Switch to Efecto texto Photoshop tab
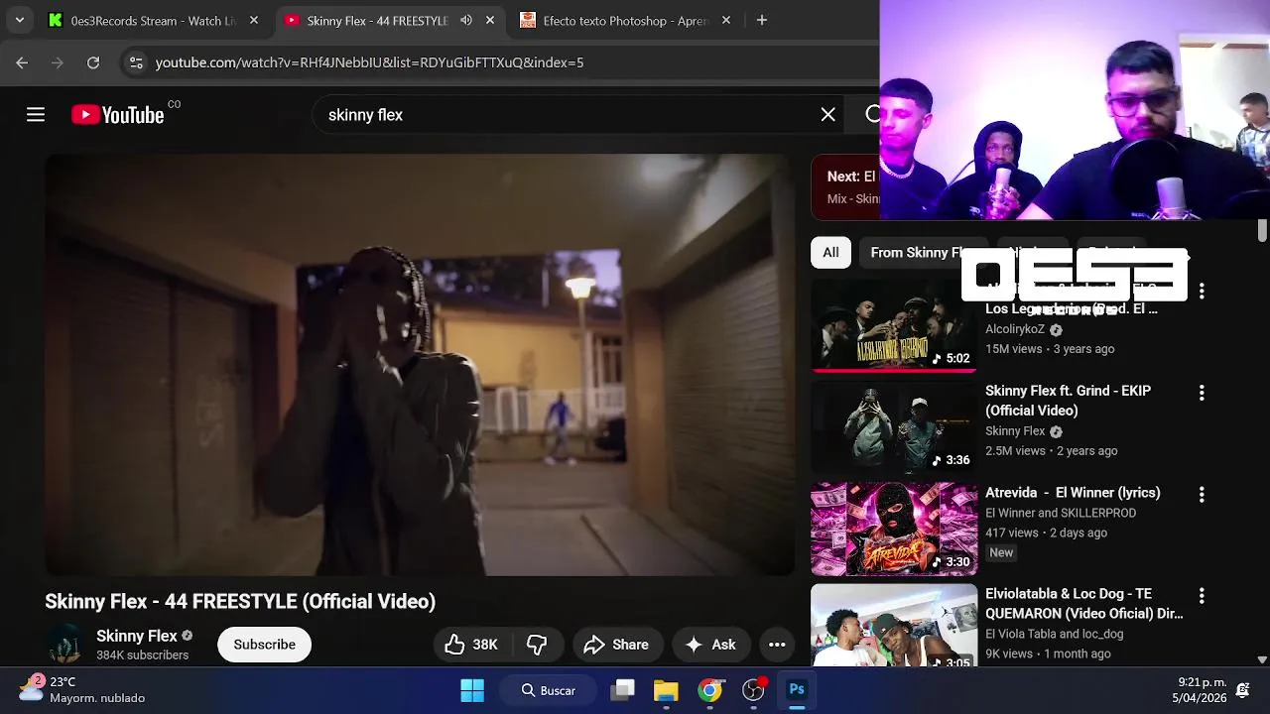 (x=625, y=20)
